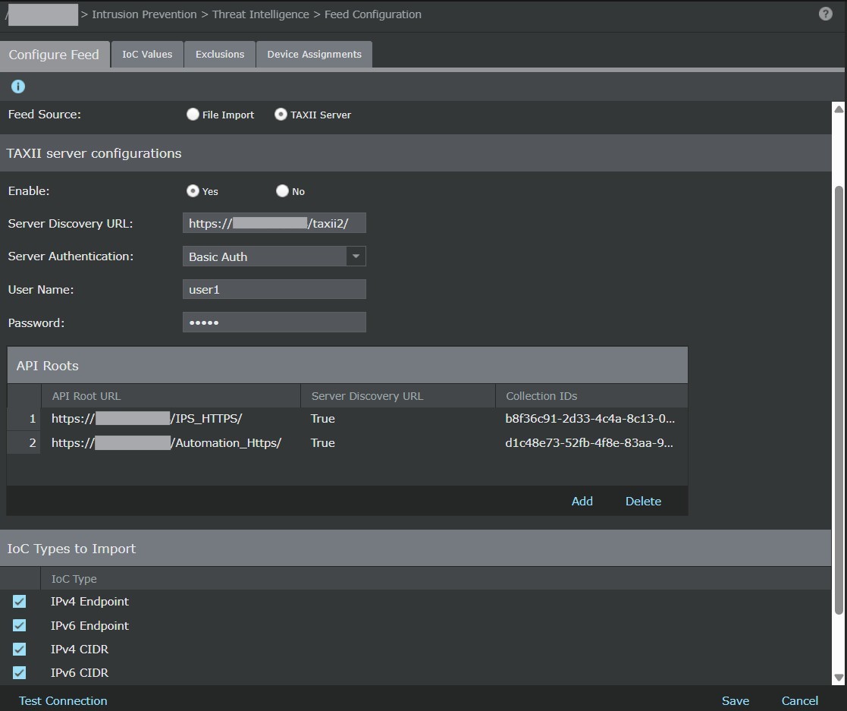847x711 pixels.
Task: Focus the User Name field
Action: point(274,289)
